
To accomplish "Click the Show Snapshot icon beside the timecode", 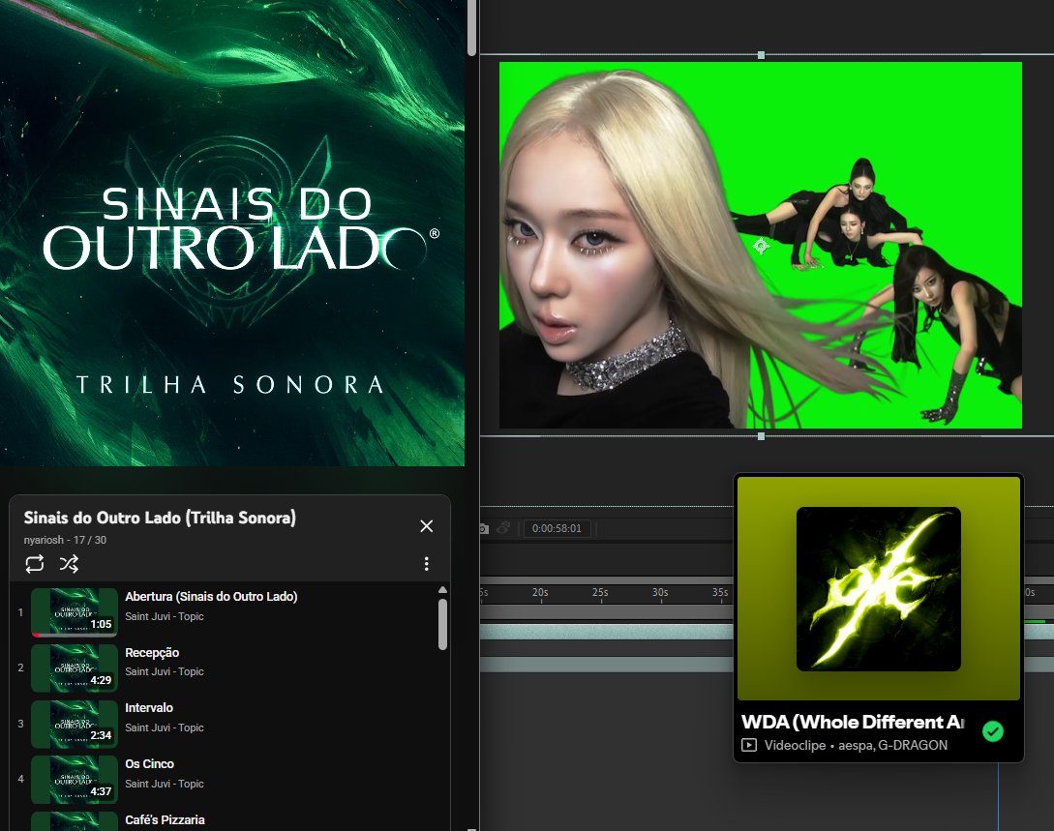I will click(x=503, y=528).
